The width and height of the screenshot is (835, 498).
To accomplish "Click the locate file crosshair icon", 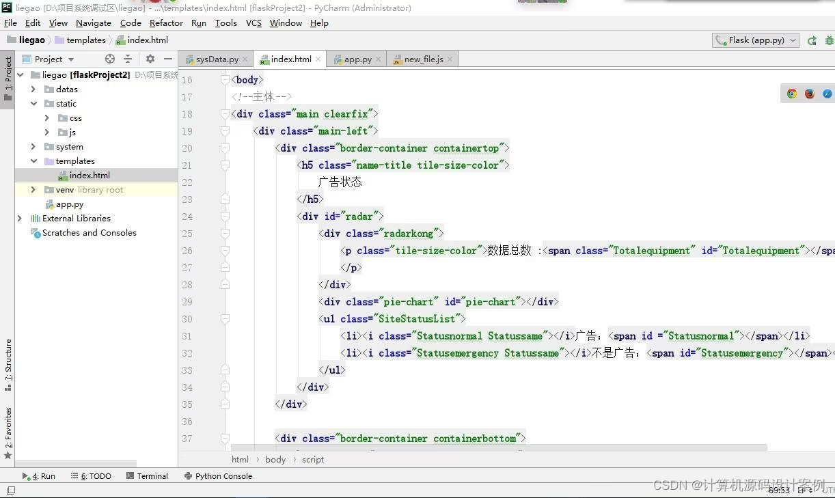I will coord(109,59).
